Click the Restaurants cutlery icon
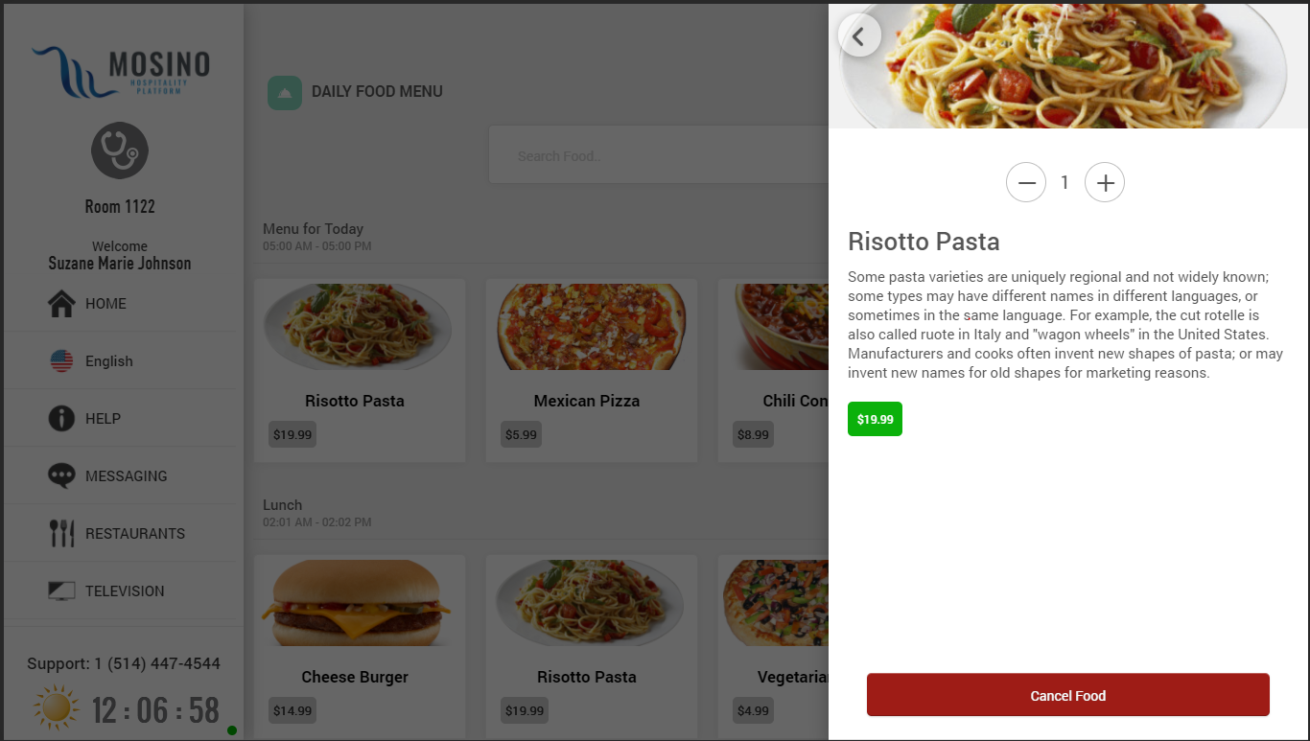 pyautogui.click(x=61, y=534)
